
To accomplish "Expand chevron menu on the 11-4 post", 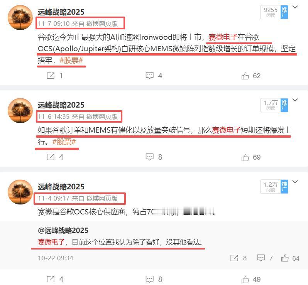I will pos(295,182).
